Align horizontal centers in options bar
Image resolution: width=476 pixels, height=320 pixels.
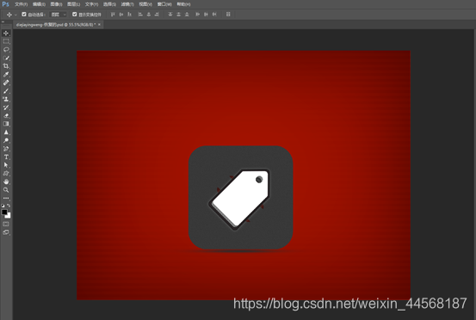pos(149,15)
